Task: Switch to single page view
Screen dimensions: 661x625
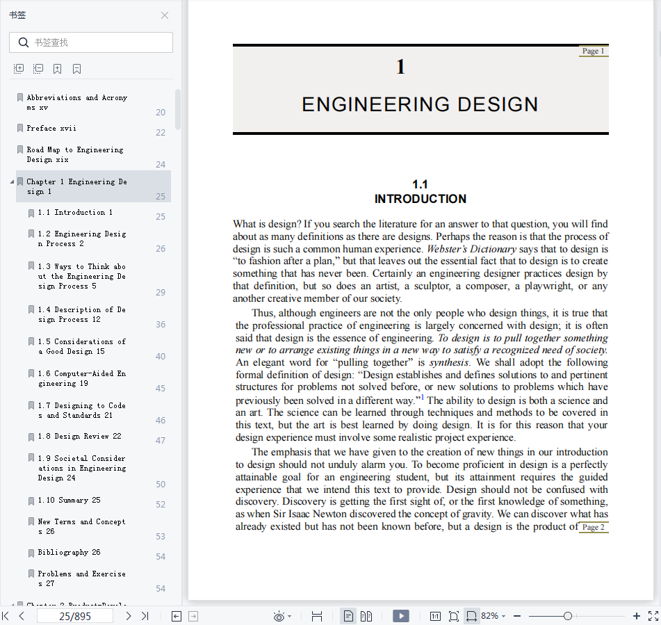Action: pos(348,617)
